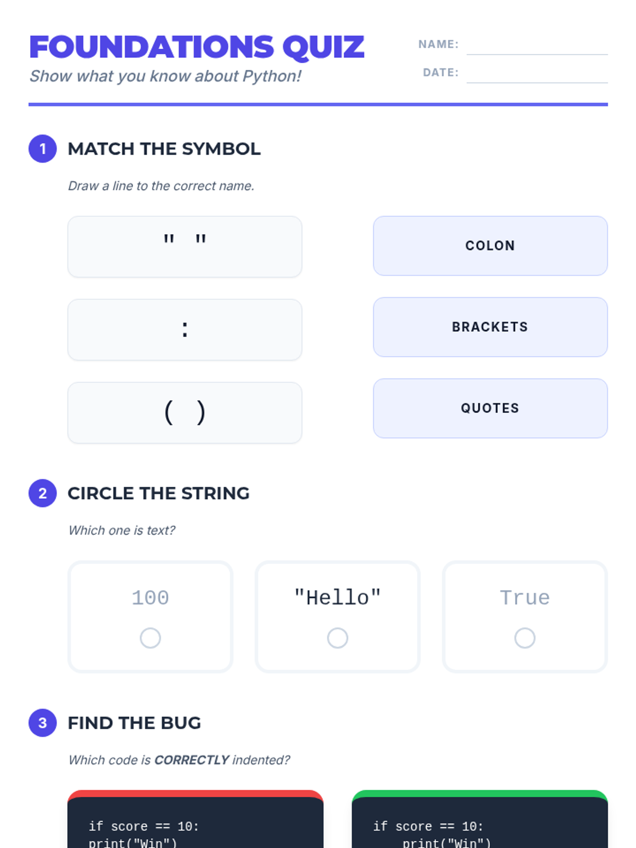
Task: Choose the QUOTES answer box
Action: (490, 408)
